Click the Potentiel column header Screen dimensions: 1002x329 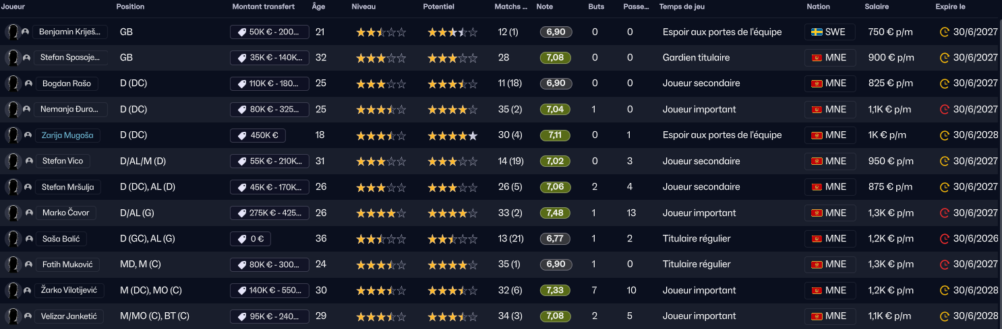pyautogui.click(x=438, y=7)
